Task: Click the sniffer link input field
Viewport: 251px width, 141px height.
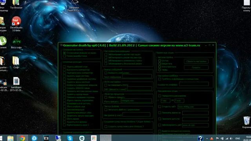Action: [194, 84]
